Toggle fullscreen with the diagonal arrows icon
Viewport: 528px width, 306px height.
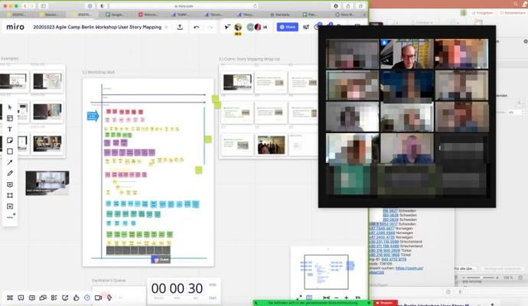299,298
